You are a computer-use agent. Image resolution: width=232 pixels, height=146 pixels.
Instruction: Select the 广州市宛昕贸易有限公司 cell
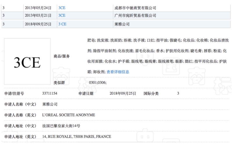(x=172, y=16)
